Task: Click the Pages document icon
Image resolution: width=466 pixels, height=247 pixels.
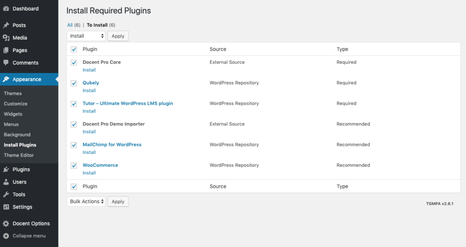Action: click(6, 50)
